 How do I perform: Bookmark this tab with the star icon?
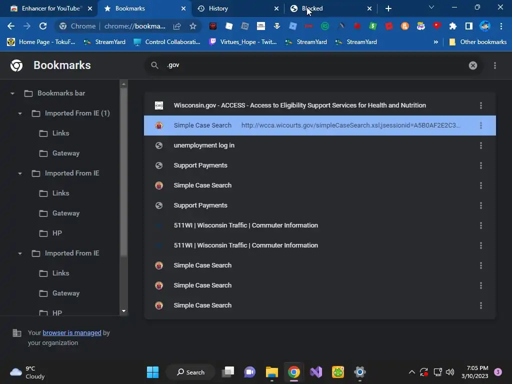tap(193, 26)
